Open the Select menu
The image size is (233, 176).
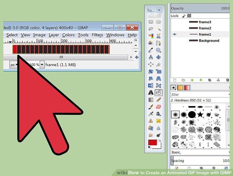(12, 35)
